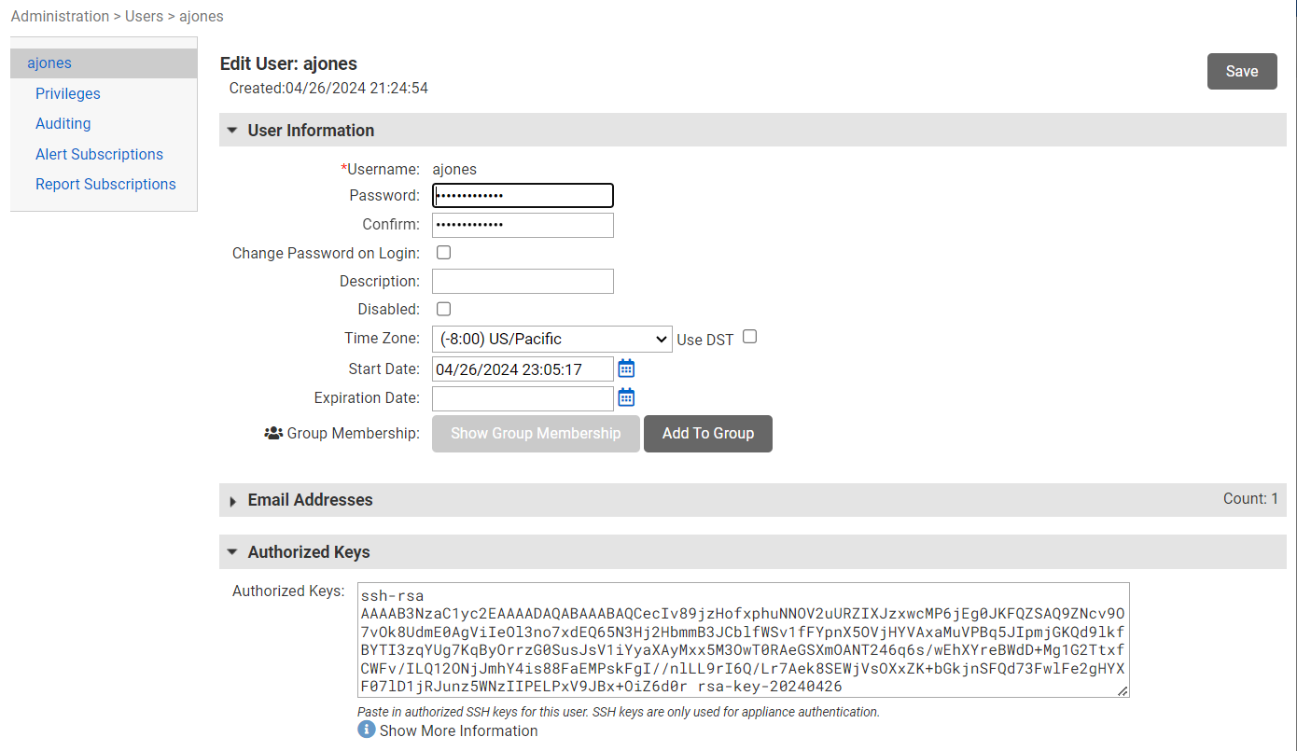Check the Use DST checkbox

(x=749, y=337)
